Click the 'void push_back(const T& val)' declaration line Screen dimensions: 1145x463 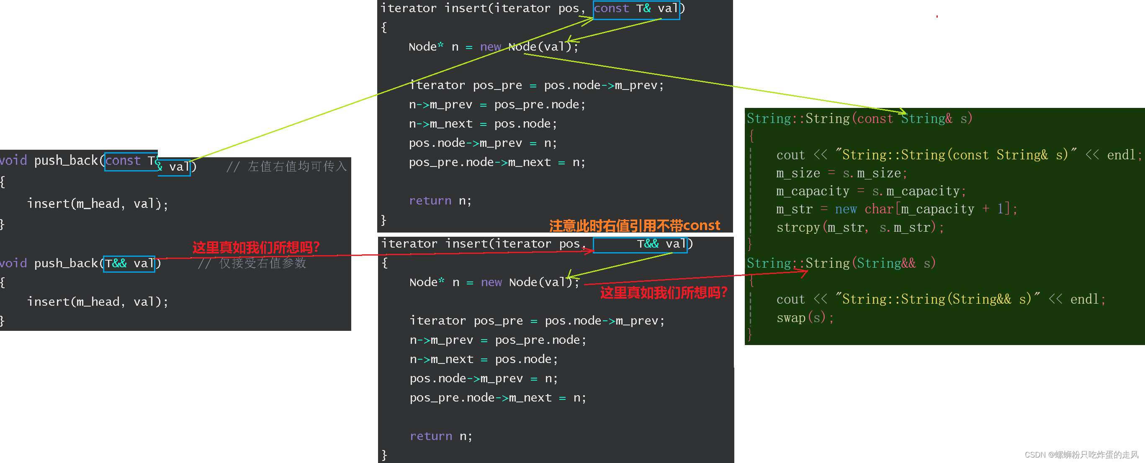click(98, 162)
